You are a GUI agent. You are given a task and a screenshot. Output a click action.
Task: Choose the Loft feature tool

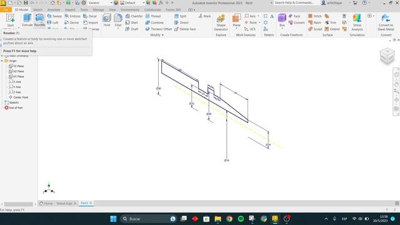click(x=52, y=22)
